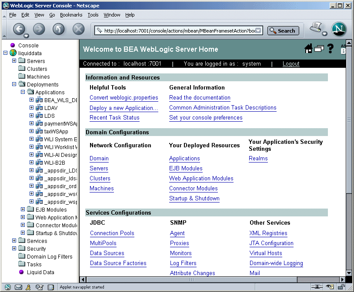
Task: Expand the LDS application node
Action: click(32, 116)
